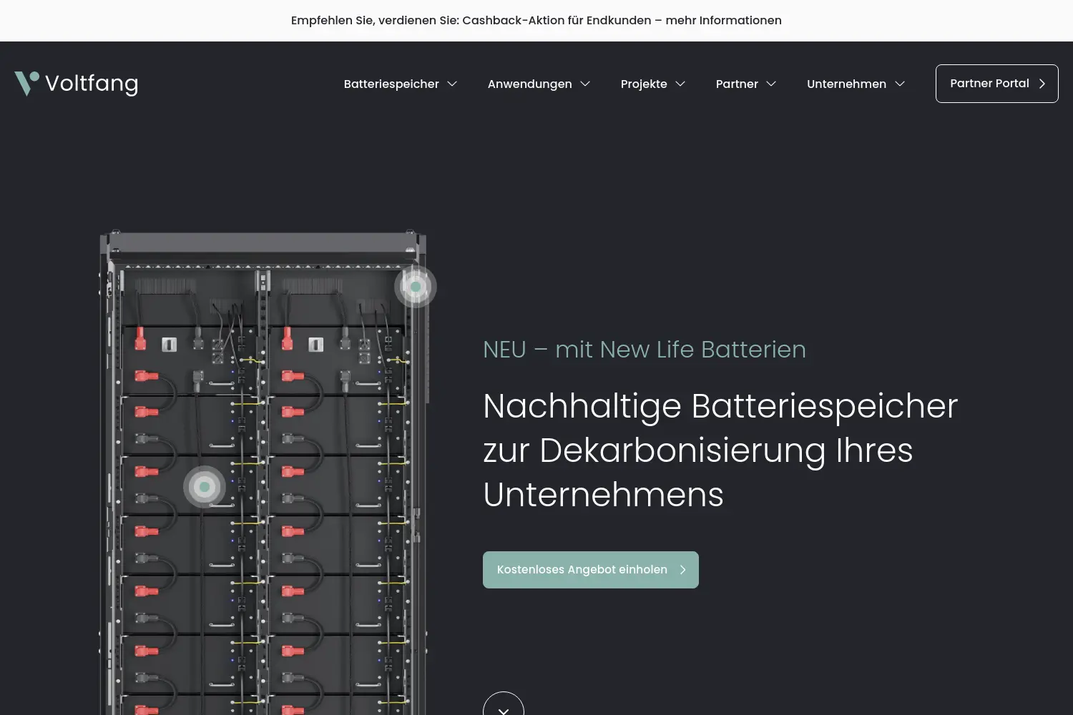Open the Anwendungen menu
1073x715 pixels.
tap(530, 84)
